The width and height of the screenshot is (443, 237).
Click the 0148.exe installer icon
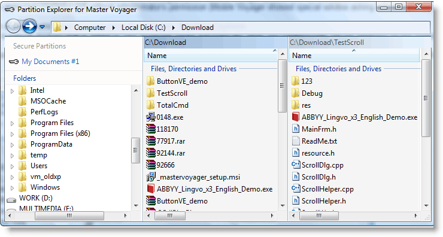click(151, 117)
